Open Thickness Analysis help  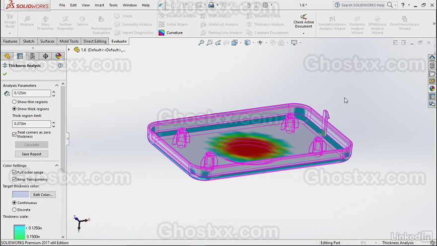click(60, 66)
